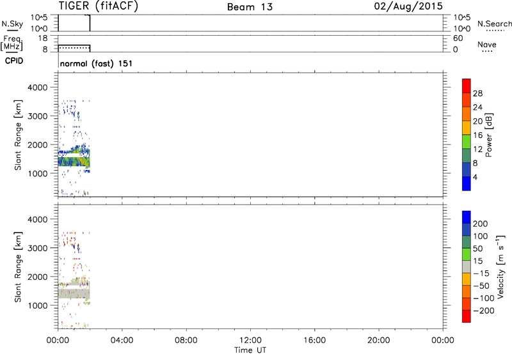Pick the red bottom segment of Velocity colorbar

click(x=467, y=316)
